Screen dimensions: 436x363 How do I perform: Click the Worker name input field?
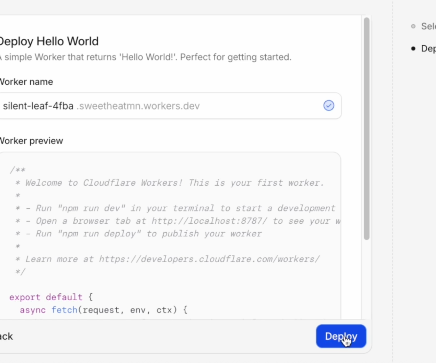(x=170, y=106)
